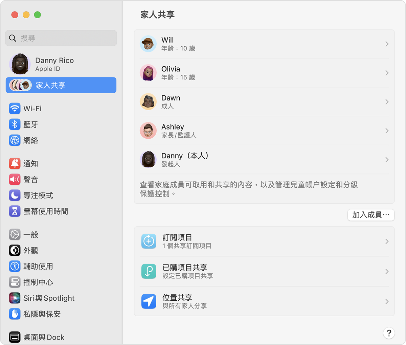Expand the 已購項目共享 purchase sharing row
Image resolution: width=406 pixels, height=345 pixels.
pyautogui.click(x=387, y=271)
